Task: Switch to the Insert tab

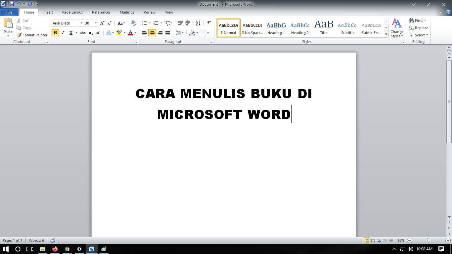Action: tap(48, 12)
